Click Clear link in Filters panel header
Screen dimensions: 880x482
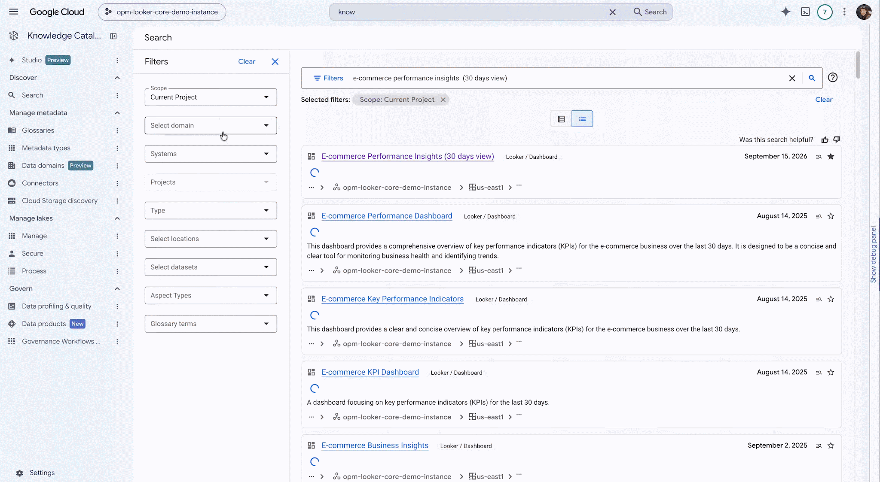point(247,61)
